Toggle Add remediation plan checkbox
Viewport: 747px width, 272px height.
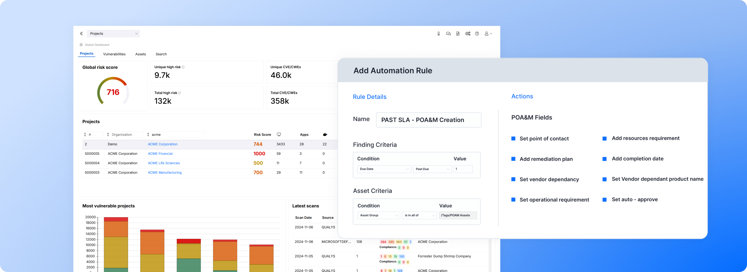pos(513,159)
